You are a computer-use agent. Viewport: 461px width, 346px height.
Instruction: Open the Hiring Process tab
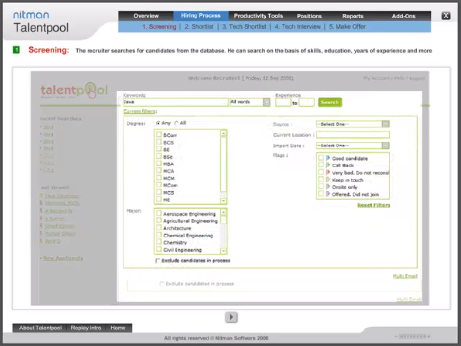(x=201, y=16)
